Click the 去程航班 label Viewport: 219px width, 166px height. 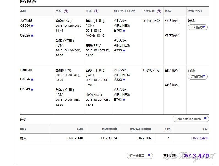pyautogui.click(x=26, y=21)
